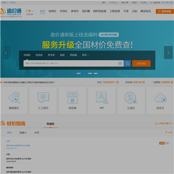The width and height of the screenshot is (174, 174).
Task: Open the 粘有云 cloud icon card
Action: (160, 101)
